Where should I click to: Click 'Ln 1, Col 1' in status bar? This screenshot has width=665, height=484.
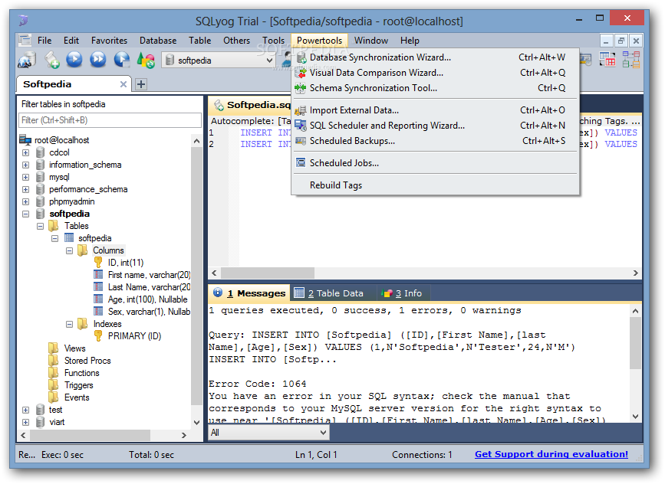316,455
